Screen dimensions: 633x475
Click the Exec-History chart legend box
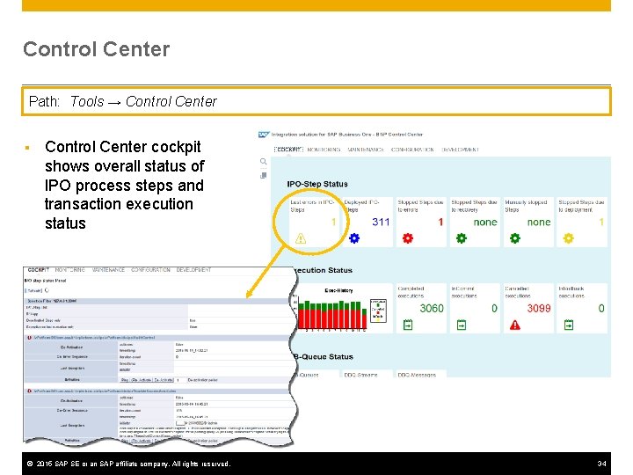click(378, 311)
